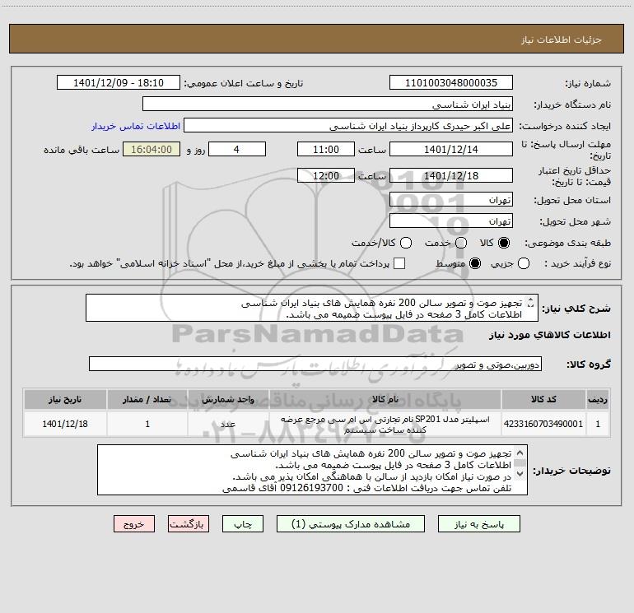Click the remaining days field showing 4
This screenshot has width=634, height=613.
tap(237, 149)
